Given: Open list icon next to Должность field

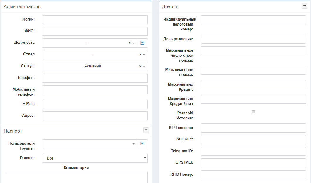Looking at the screenshot, I should 142,43.
